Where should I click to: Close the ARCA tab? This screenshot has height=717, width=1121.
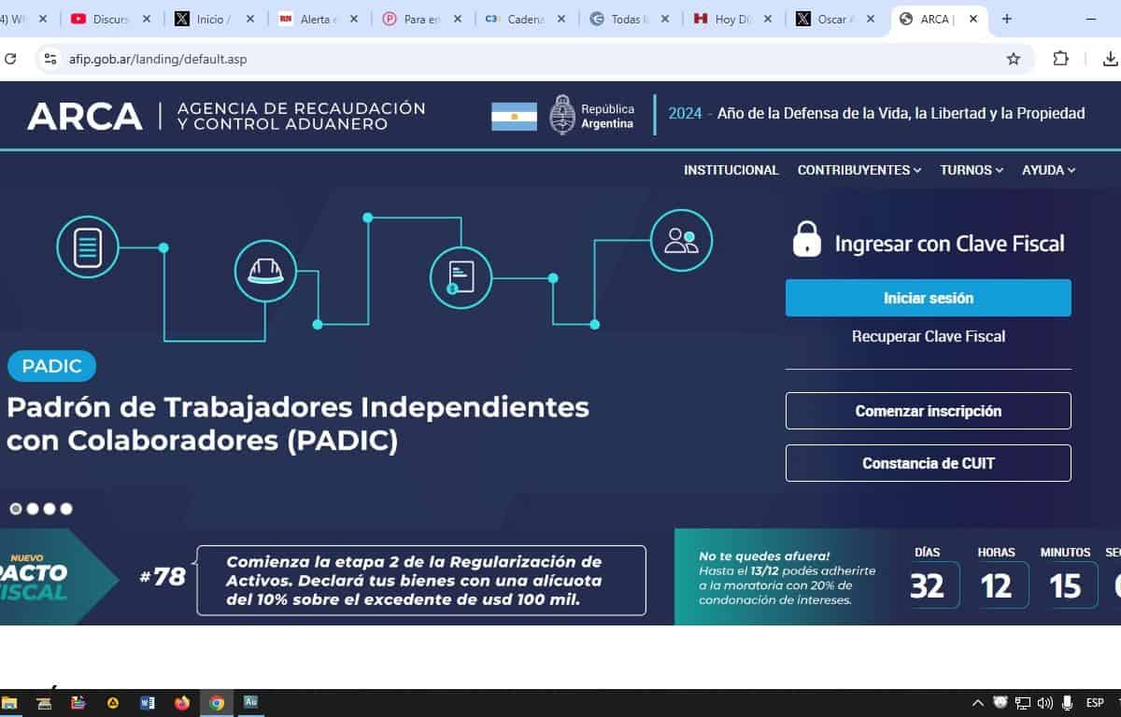pyautogui.click(x=972, y=19)
